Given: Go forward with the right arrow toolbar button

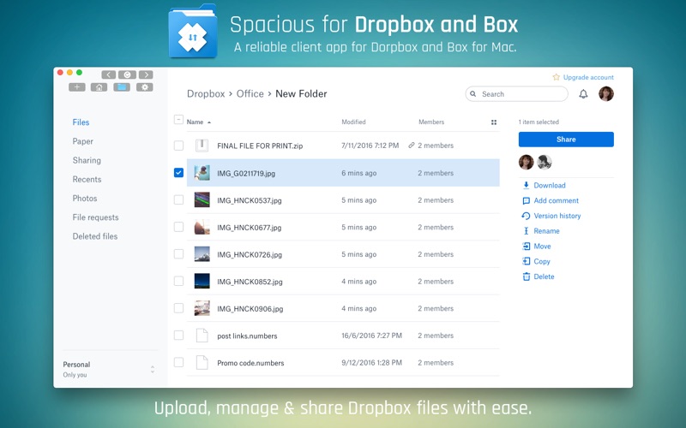Looking at the screenshot, I should 146,74.
